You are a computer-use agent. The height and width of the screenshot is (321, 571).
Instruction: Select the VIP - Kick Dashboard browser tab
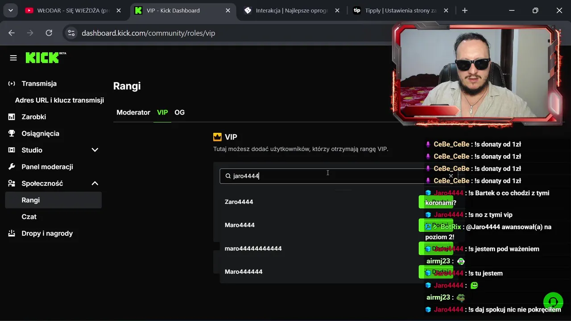[183, 10]
